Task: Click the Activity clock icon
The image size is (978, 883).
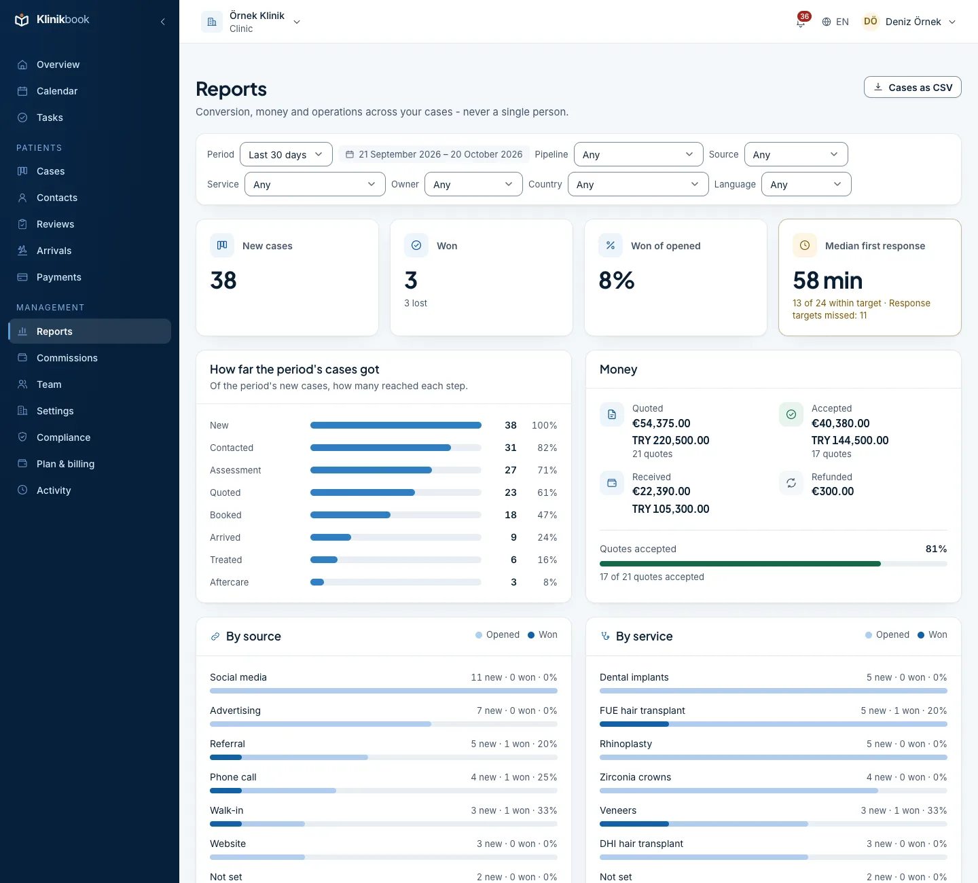Action: point(22,490)
